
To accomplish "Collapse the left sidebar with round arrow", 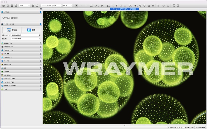I will pos(41,9).
